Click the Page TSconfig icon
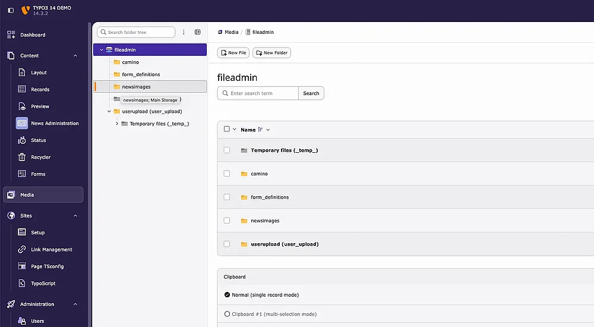The image size is (594, 327). [x=22, y=266]
